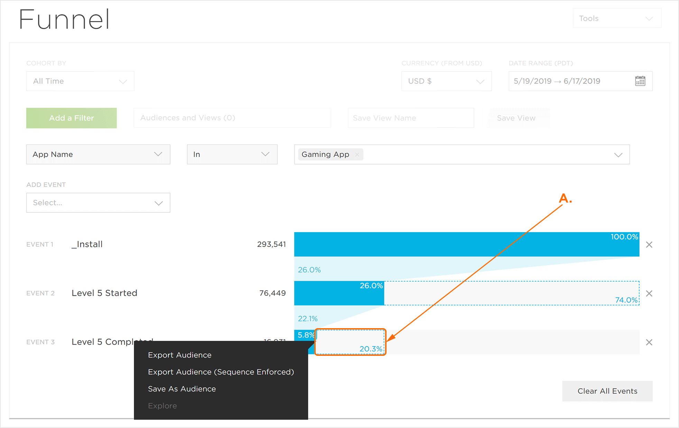Select the Explore menu item
679x428 pixels.
pyautogui.click(x=162, y=406)
